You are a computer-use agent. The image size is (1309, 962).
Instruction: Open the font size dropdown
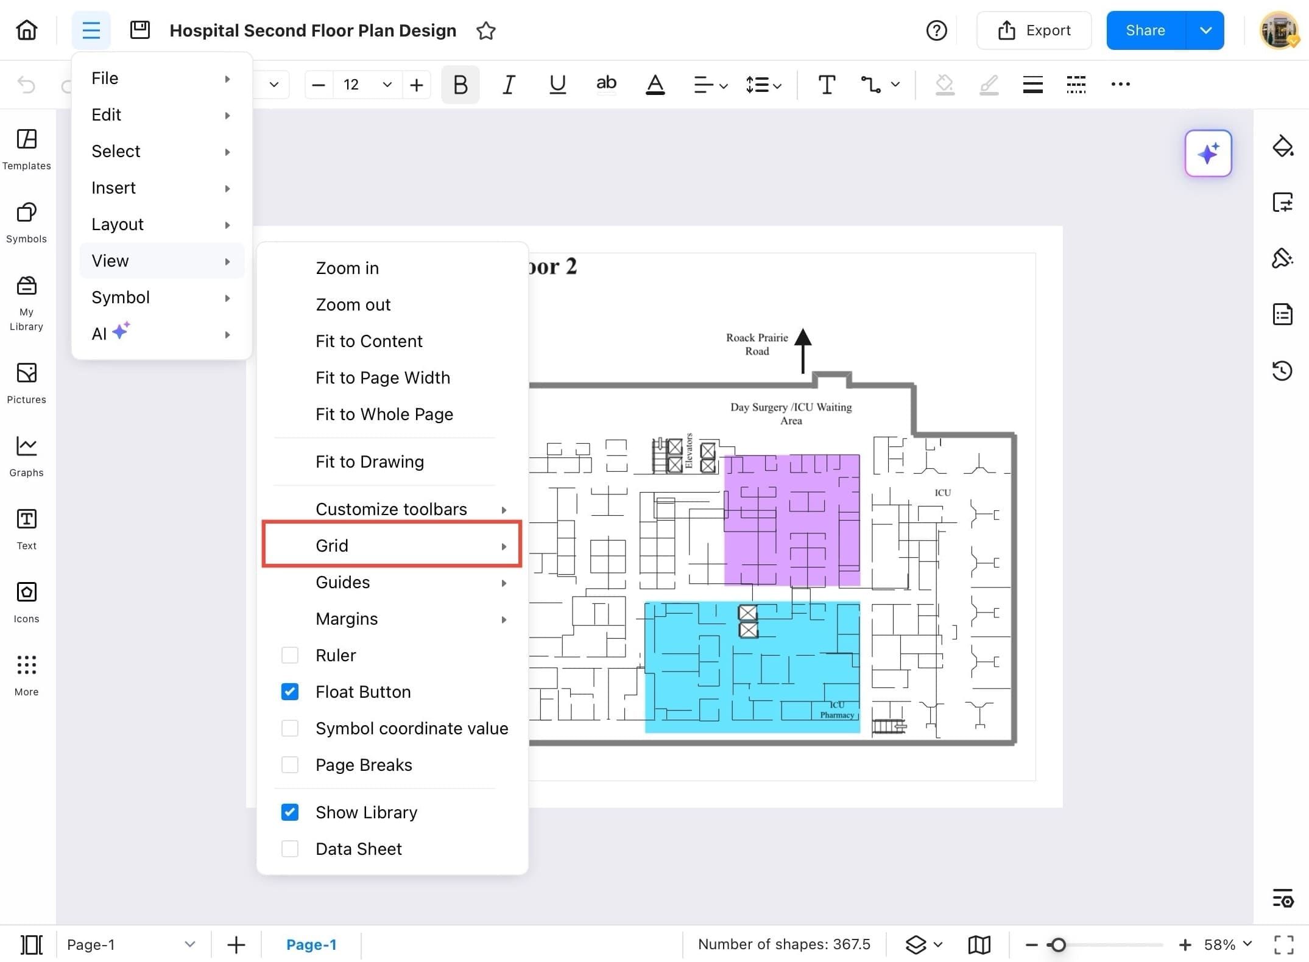click(387, 85)
